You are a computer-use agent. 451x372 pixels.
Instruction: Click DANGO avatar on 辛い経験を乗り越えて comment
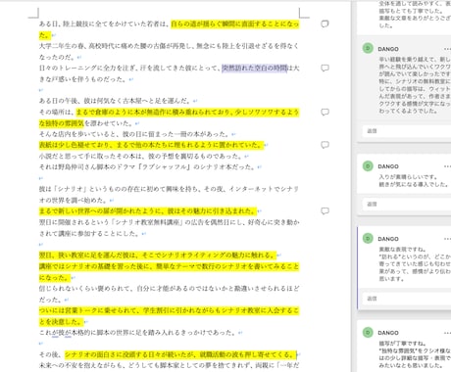click(368, 48)
